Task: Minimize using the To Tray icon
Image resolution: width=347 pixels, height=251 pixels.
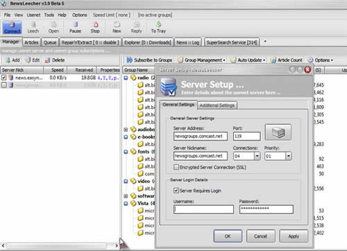Action: (158, 27)
